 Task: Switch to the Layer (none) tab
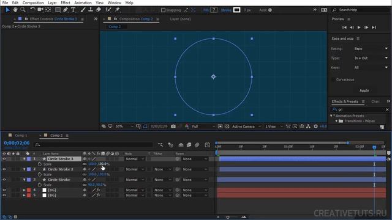(x=180, y=19)
